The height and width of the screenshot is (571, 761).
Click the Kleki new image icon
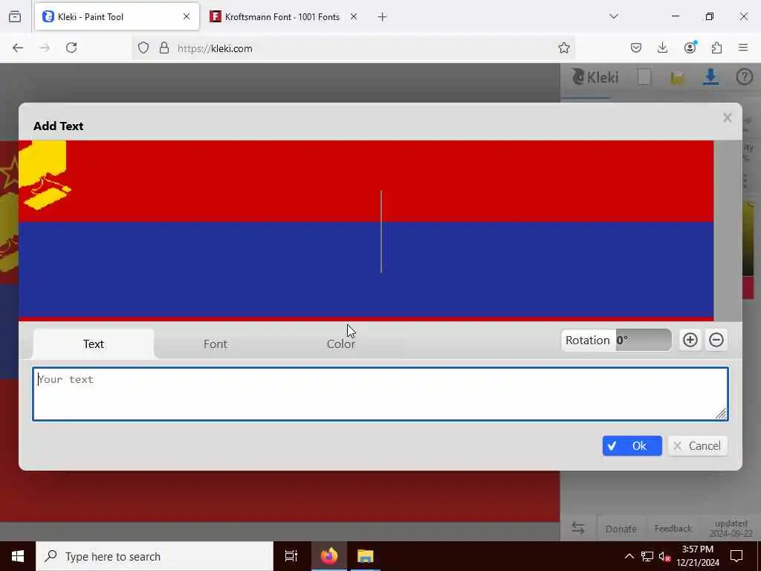644,77
